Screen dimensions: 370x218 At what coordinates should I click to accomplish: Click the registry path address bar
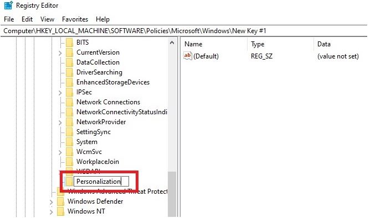(184, 31)
